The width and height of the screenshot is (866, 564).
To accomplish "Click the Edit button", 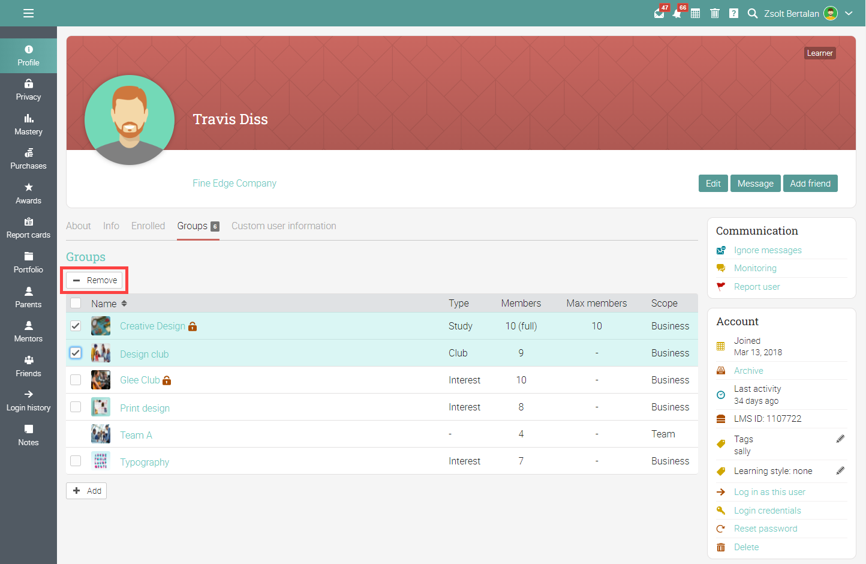I will click(x=713, y=184).
